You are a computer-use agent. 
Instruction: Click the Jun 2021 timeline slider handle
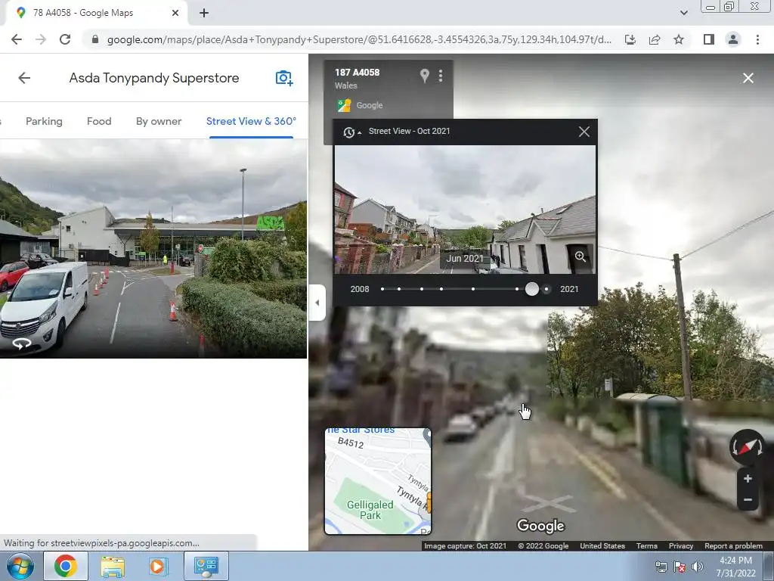click(x=531, y=289)
